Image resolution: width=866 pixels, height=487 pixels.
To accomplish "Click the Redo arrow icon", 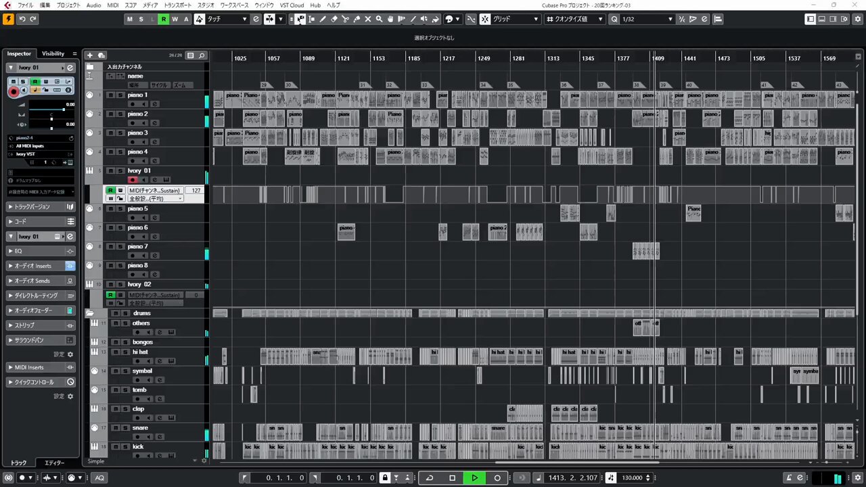I will click(x=33, y=19).
